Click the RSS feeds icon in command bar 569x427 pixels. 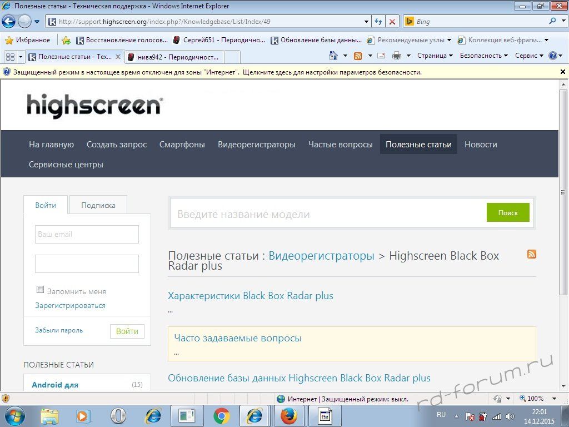[x=358, y=56]
